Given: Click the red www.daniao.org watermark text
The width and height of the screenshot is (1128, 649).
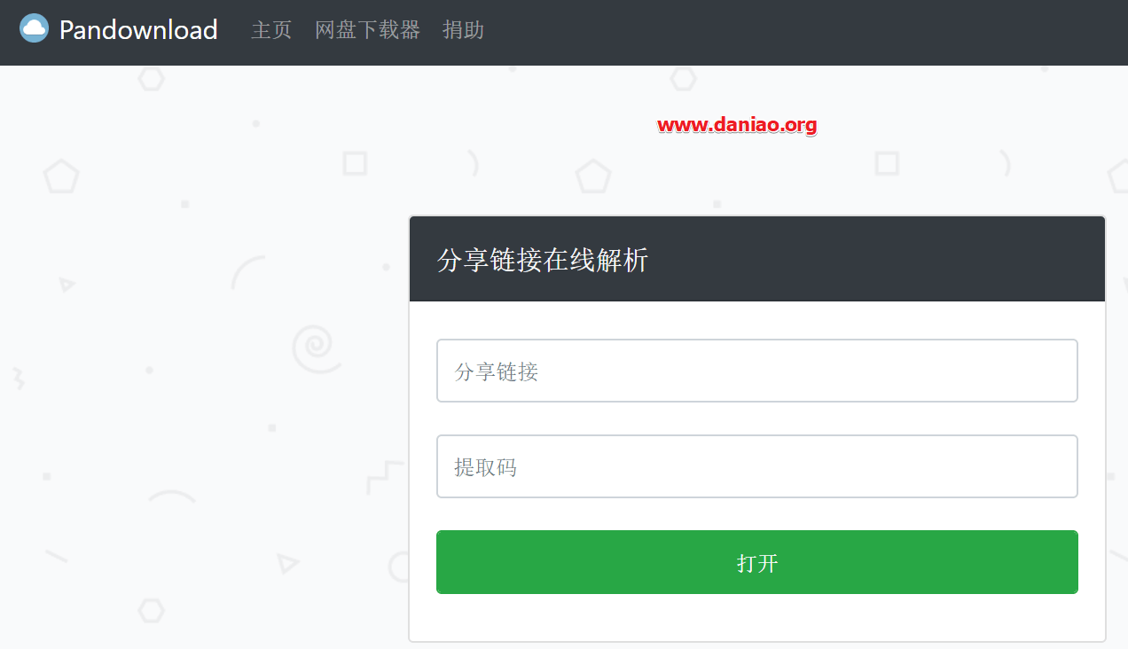Looking at the screenshot, I should tap(737, 125).
